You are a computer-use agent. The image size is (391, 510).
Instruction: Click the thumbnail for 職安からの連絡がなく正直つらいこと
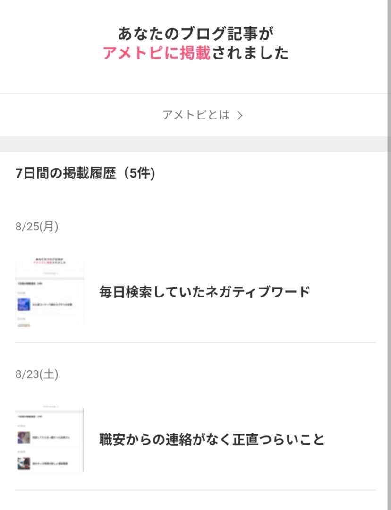49,440
